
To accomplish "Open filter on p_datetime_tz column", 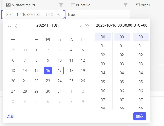I will [61, 5].
